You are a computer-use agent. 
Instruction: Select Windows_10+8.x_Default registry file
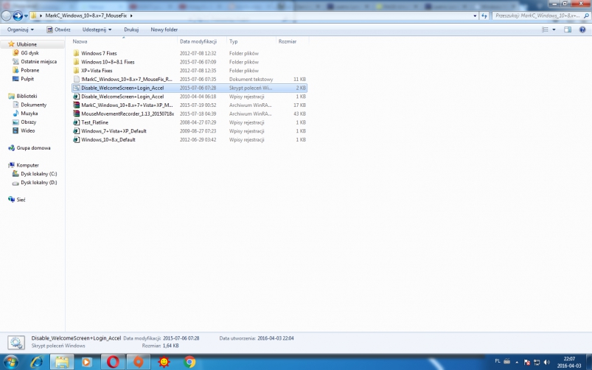coord(108,139)
